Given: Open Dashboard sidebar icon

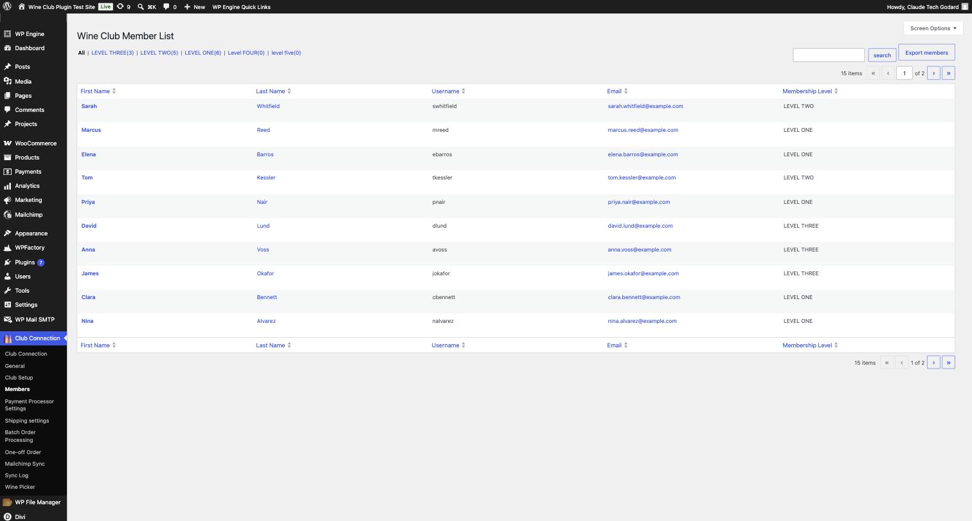Looking at the screenshot, I should tap(8, 48).
